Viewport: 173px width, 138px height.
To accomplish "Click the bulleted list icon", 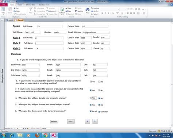I will 128,9.
